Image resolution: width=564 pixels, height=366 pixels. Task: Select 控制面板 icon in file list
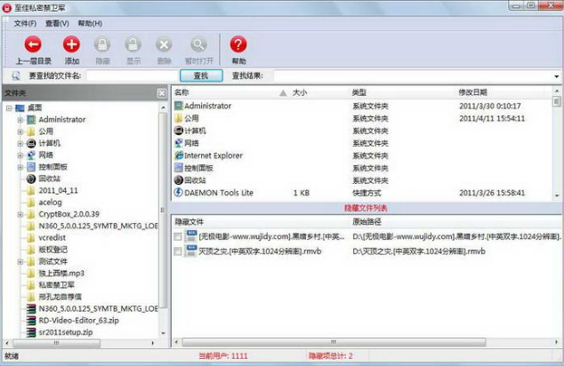pyautogui.click(x=179, y=168)
